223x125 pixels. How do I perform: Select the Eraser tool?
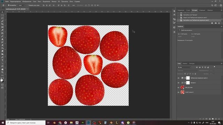[x=2, y=45]
